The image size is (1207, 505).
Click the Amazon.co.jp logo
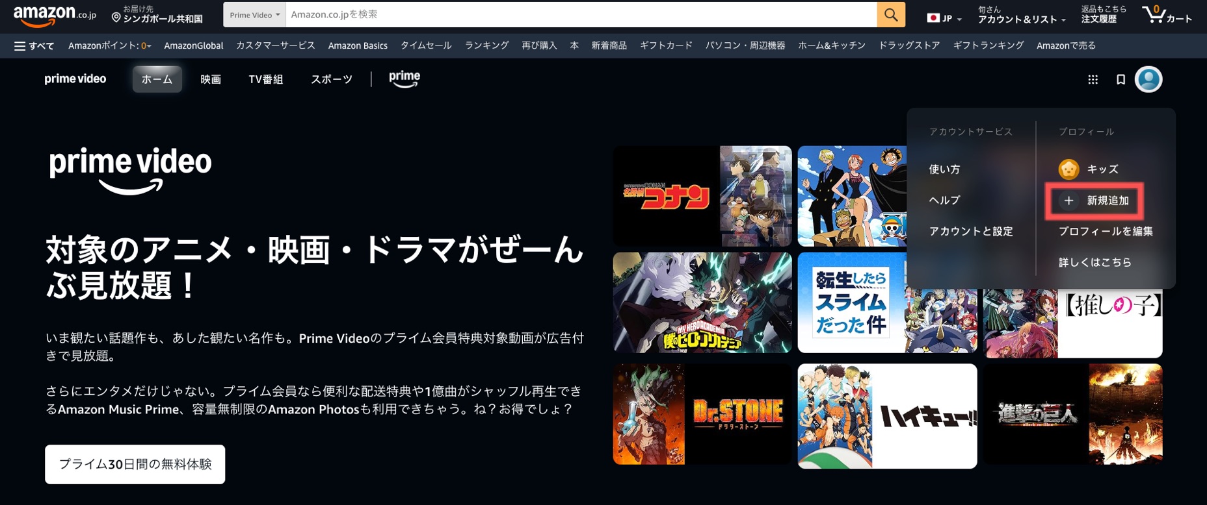tap(55, 16)
